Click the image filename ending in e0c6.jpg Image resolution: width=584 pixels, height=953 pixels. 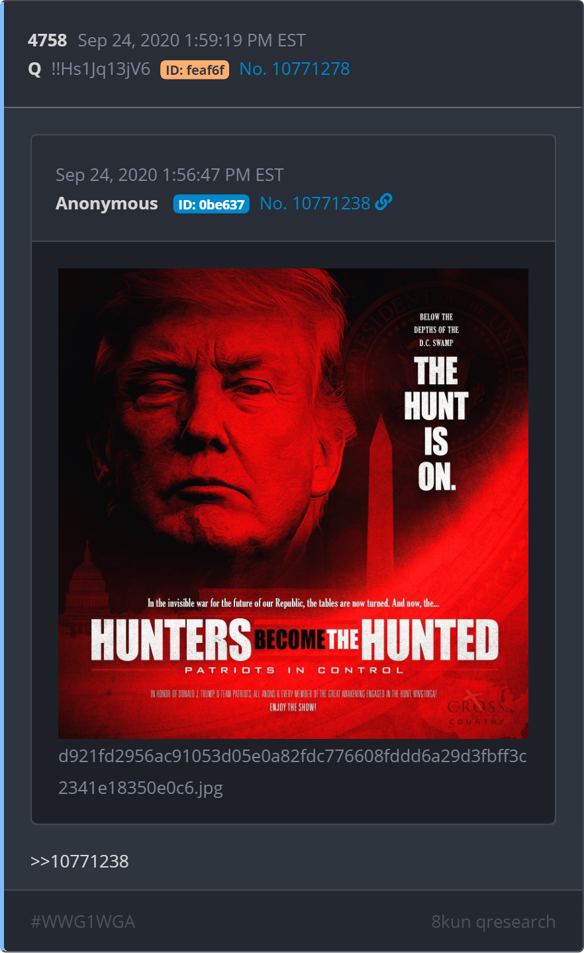(293, 772)
